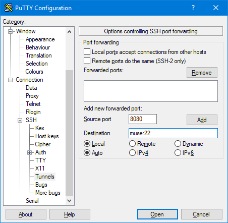Image resolution: width=228 pixels, height=223 pixels.
Task: Click the Remove button
Action: [x=202, y=73]
